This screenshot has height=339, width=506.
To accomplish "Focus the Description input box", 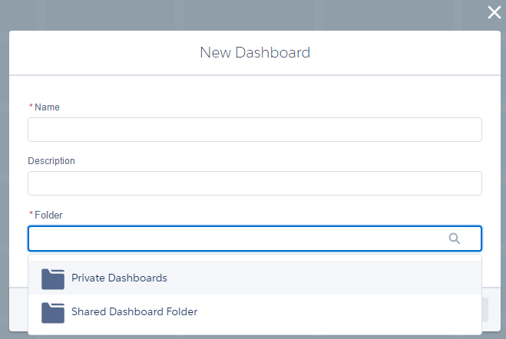I will [254, 183].
